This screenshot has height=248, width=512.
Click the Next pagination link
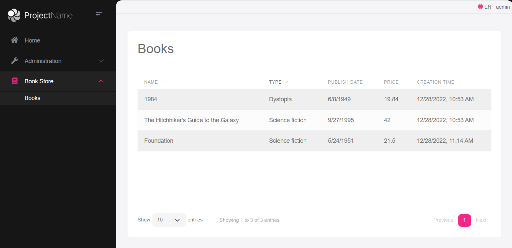point(481,220)
